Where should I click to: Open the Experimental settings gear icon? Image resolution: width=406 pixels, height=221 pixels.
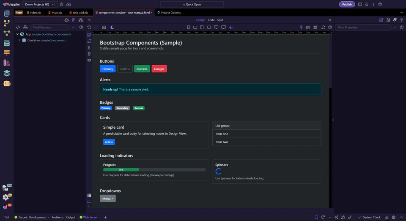pos(6,197)
